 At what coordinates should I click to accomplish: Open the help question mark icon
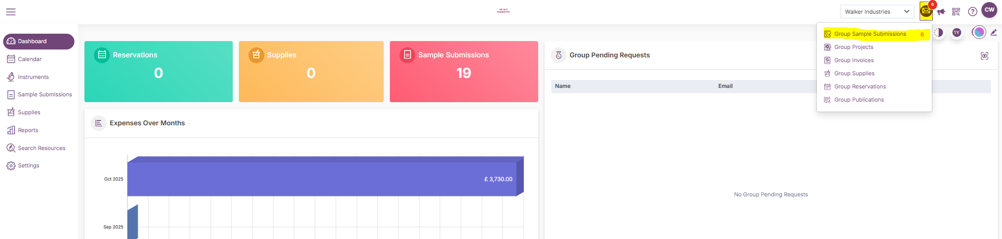pos(972,12)
